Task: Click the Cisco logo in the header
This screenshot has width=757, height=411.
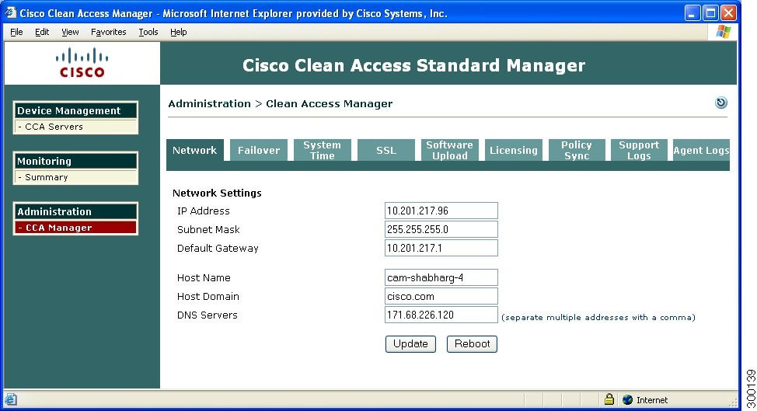Action: [x=82, y=62]
